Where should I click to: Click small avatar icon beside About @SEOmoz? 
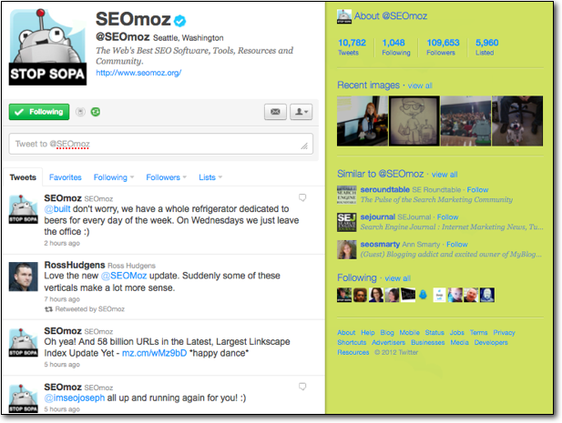(x=343, y=15)
